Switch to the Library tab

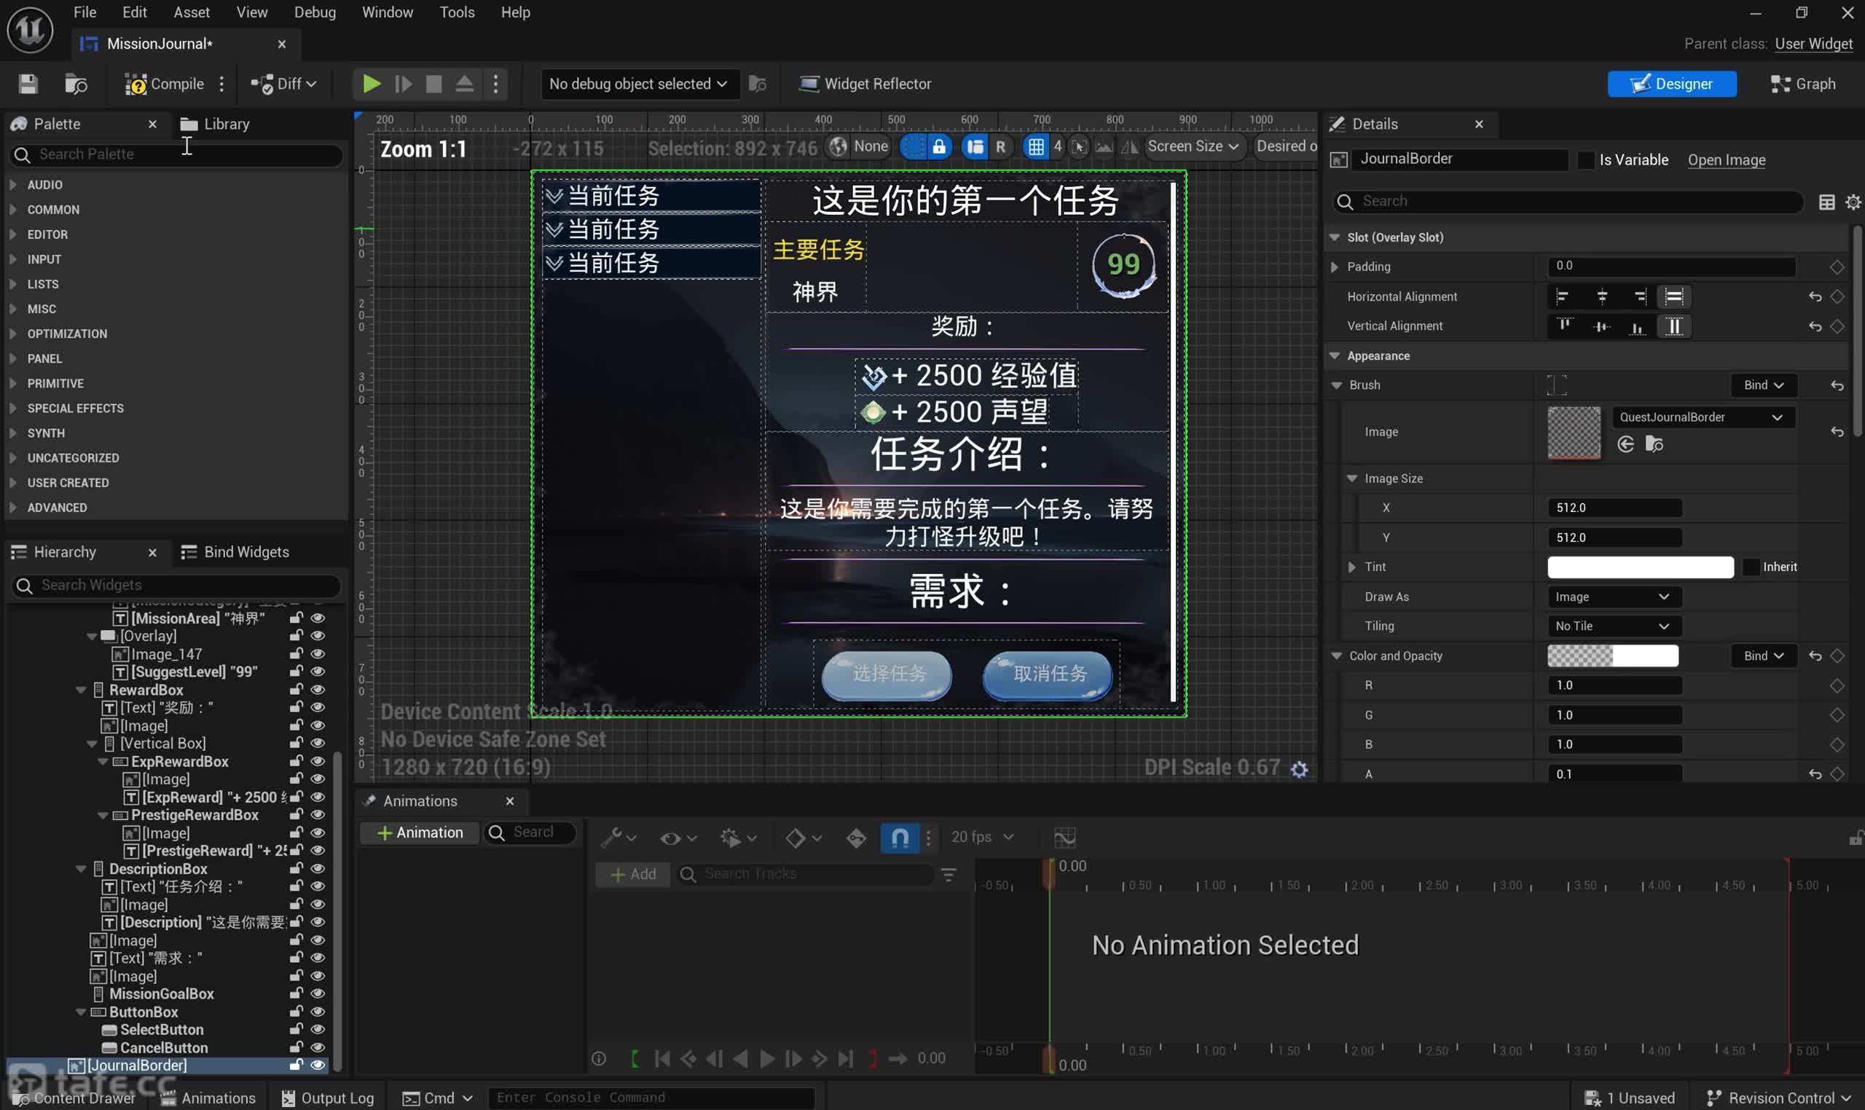tap(216, 124)
